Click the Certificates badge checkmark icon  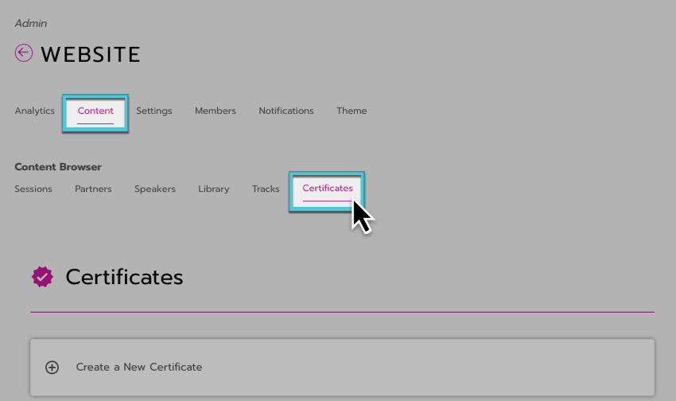click(42, 277)
